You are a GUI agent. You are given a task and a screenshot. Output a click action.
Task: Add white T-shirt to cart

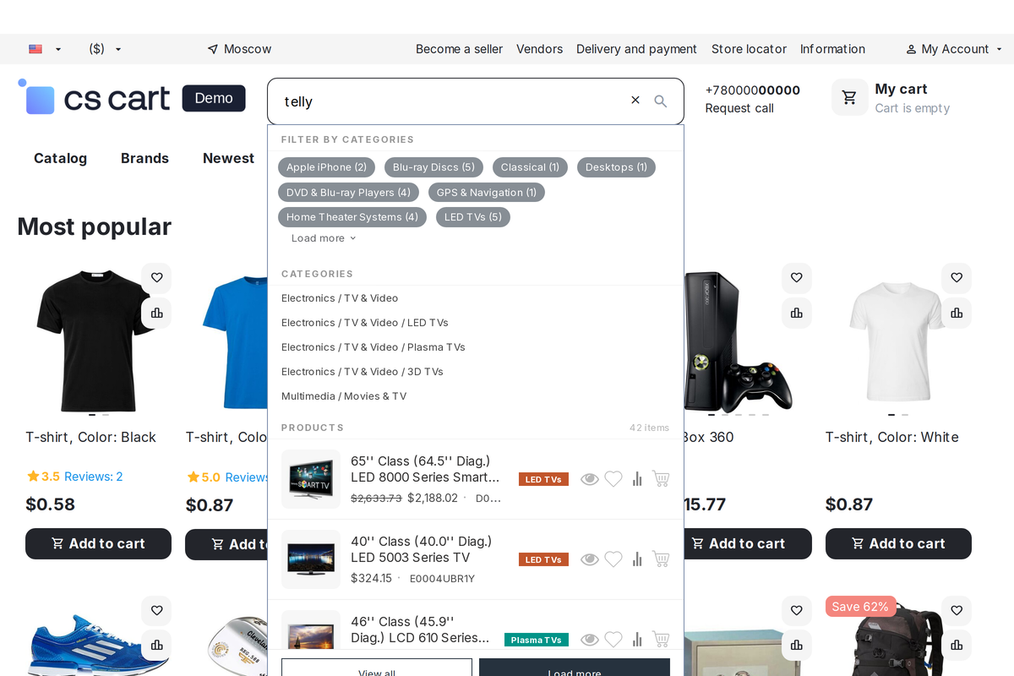[898, 543]
